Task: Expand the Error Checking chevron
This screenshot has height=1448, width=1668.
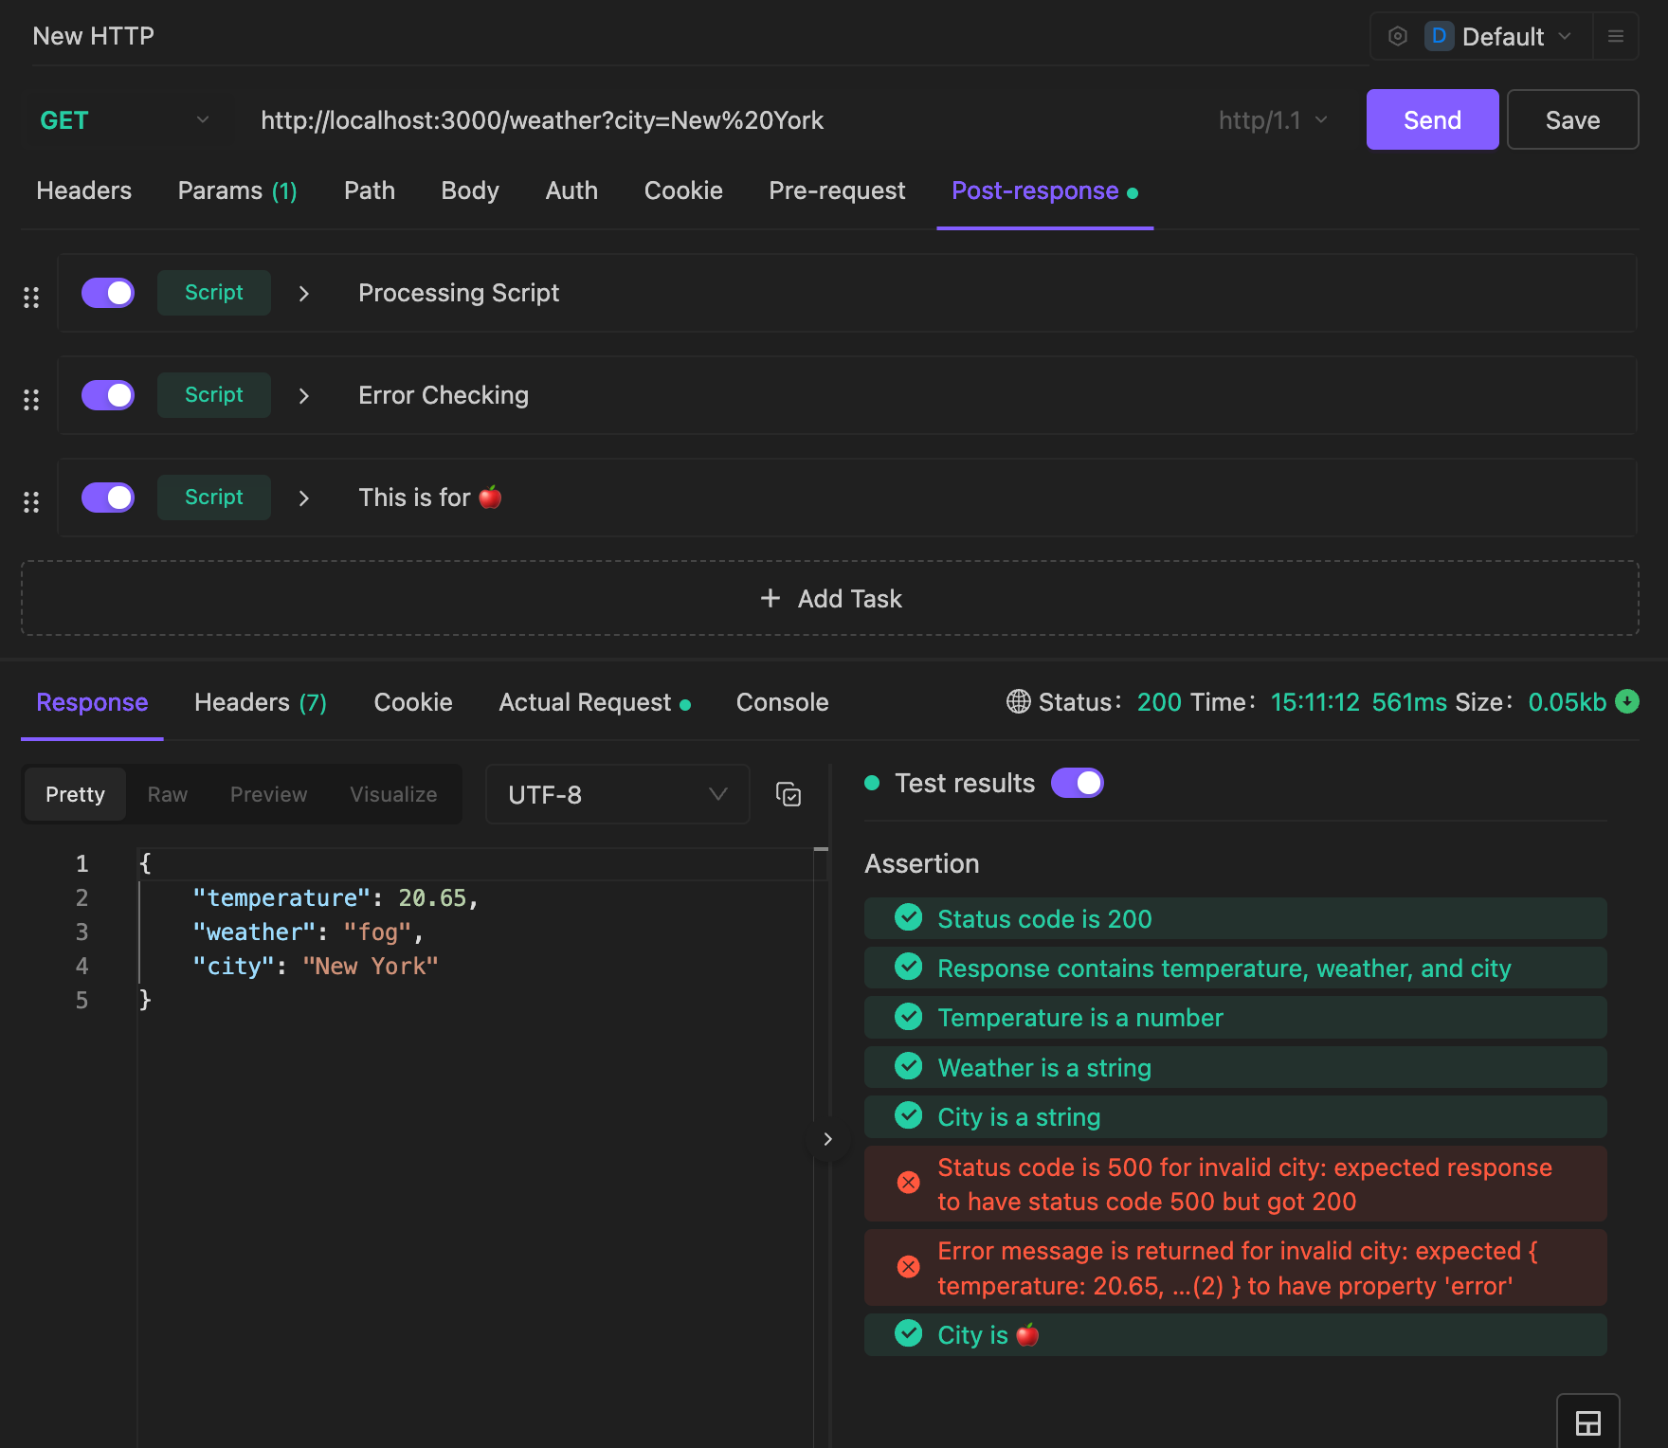Action: [x=304, y=396]
